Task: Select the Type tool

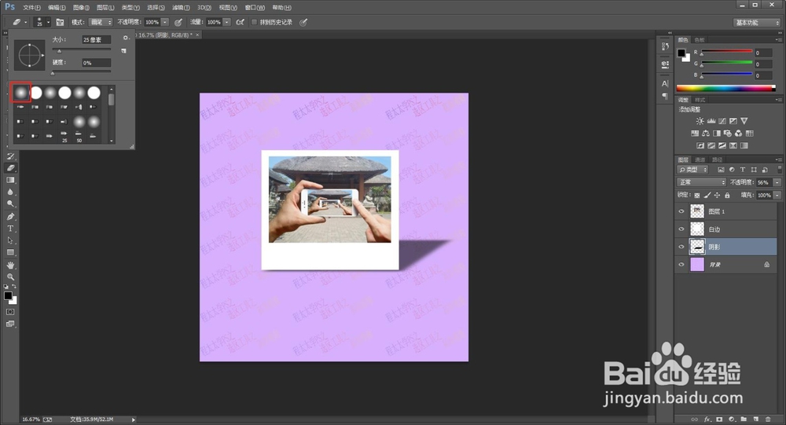Action: coord(10,229)
